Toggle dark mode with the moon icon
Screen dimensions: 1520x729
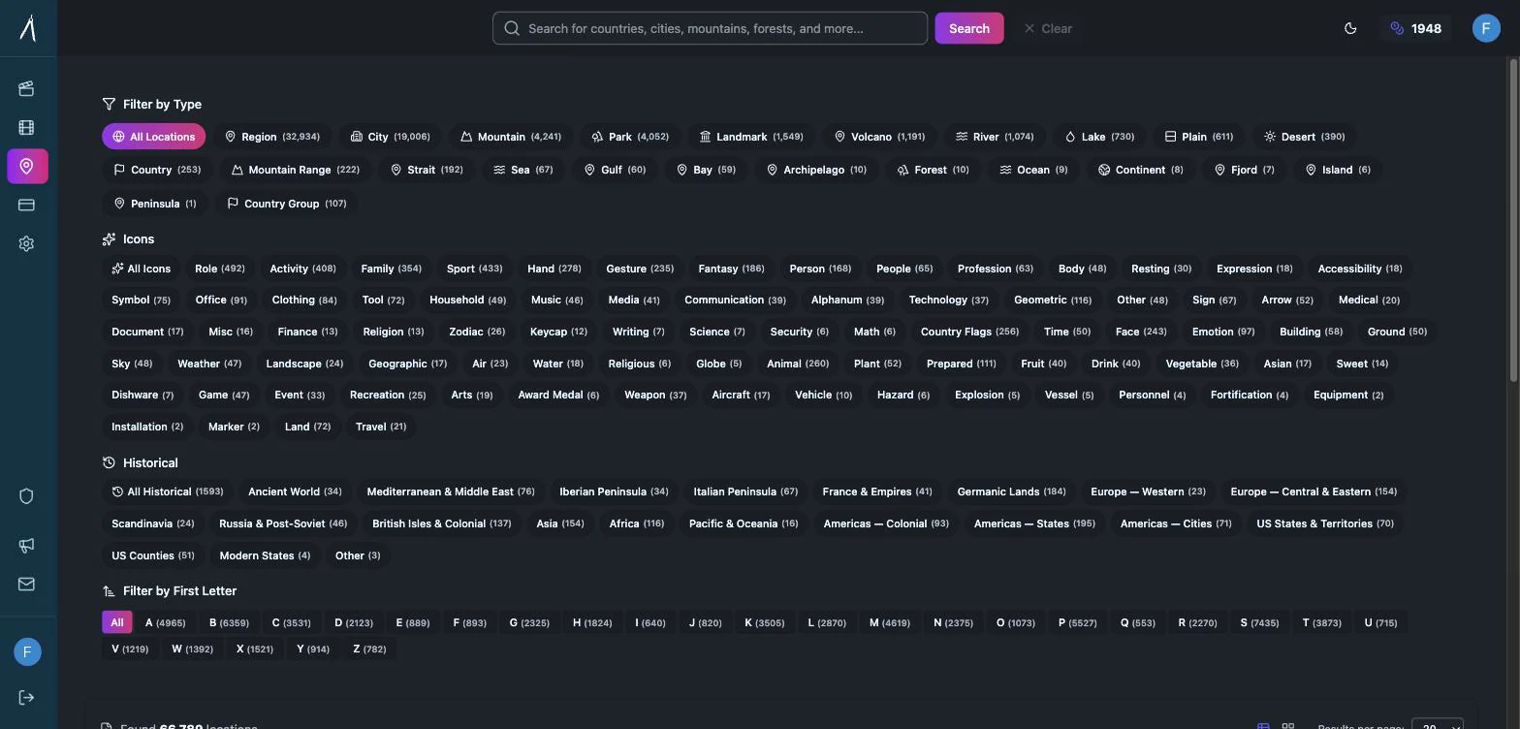[1350, 28]
